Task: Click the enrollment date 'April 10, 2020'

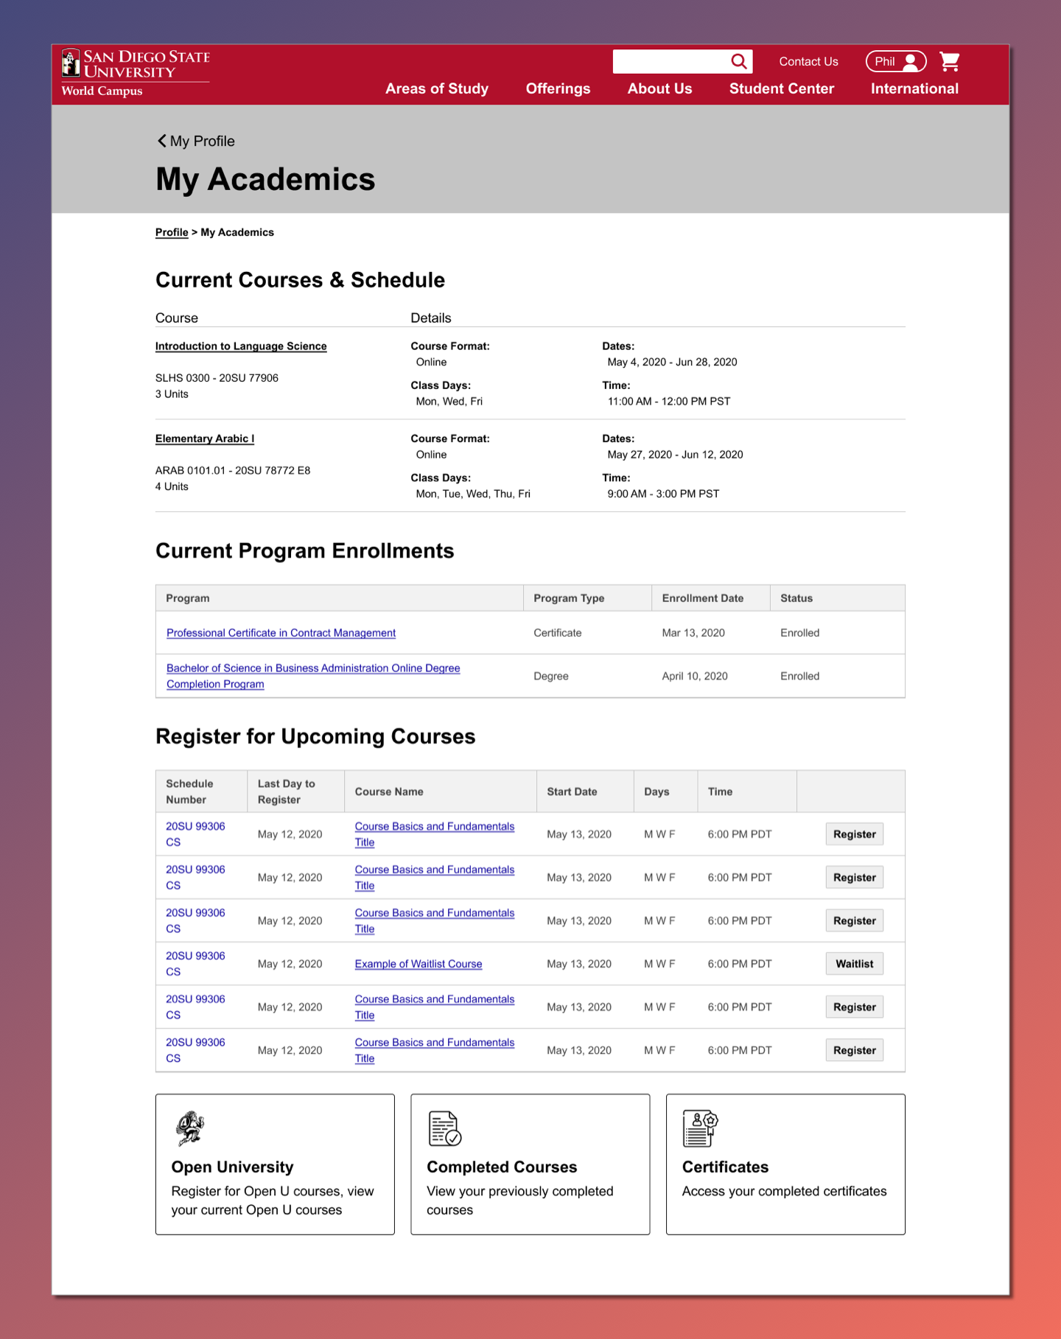Action: [695, 677]
